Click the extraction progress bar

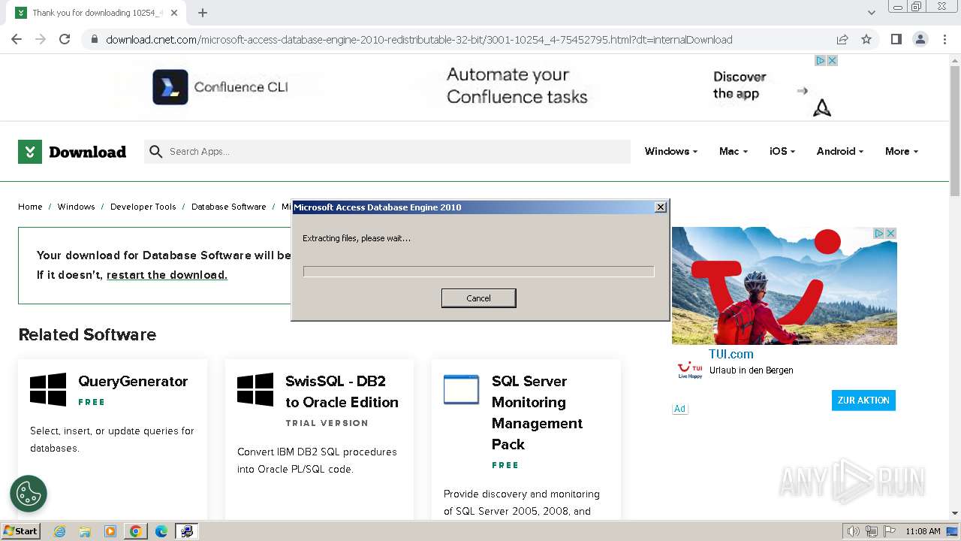coord(478,271)
